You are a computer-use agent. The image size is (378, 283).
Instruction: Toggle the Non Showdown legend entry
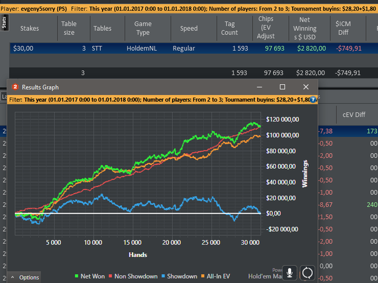pos(133,276)
